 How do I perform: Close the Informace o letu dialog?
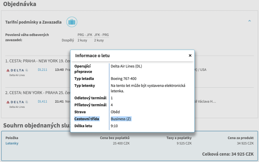190,55
